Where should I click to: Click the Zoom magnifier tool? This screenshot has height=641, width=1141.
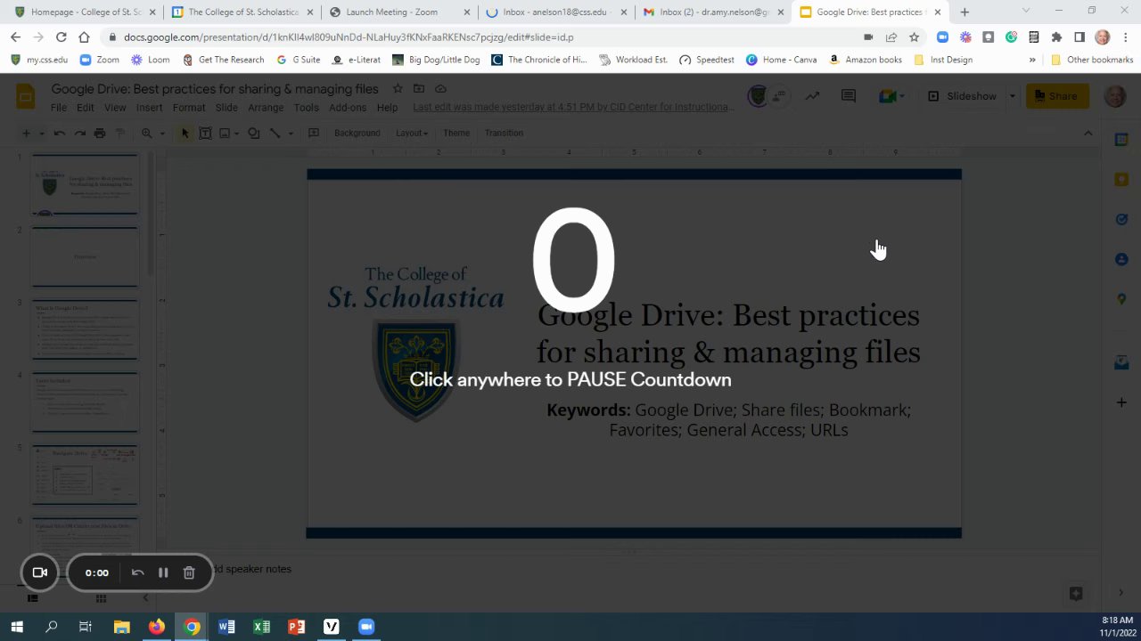pos(147,133)
